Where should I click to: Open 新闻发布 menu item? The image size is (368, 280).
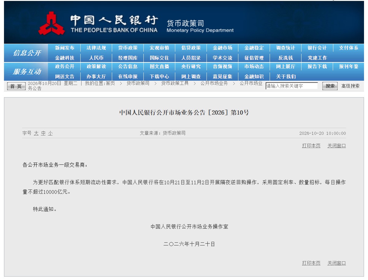[65, 48]
